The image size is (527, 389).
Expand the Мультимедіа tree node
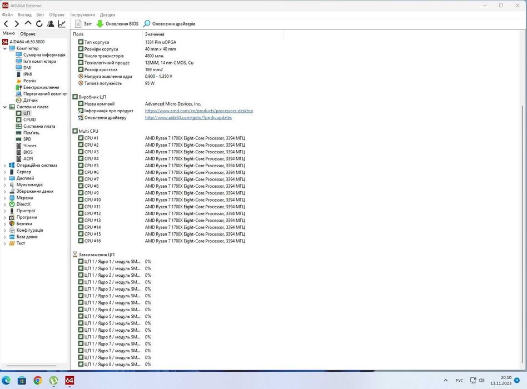click(4, 184)
